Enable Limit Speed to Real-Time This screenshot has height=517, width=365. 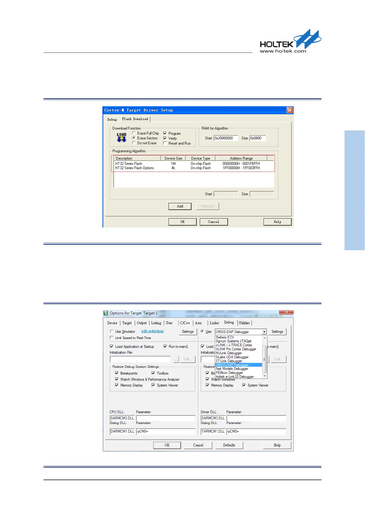point(112,338)
